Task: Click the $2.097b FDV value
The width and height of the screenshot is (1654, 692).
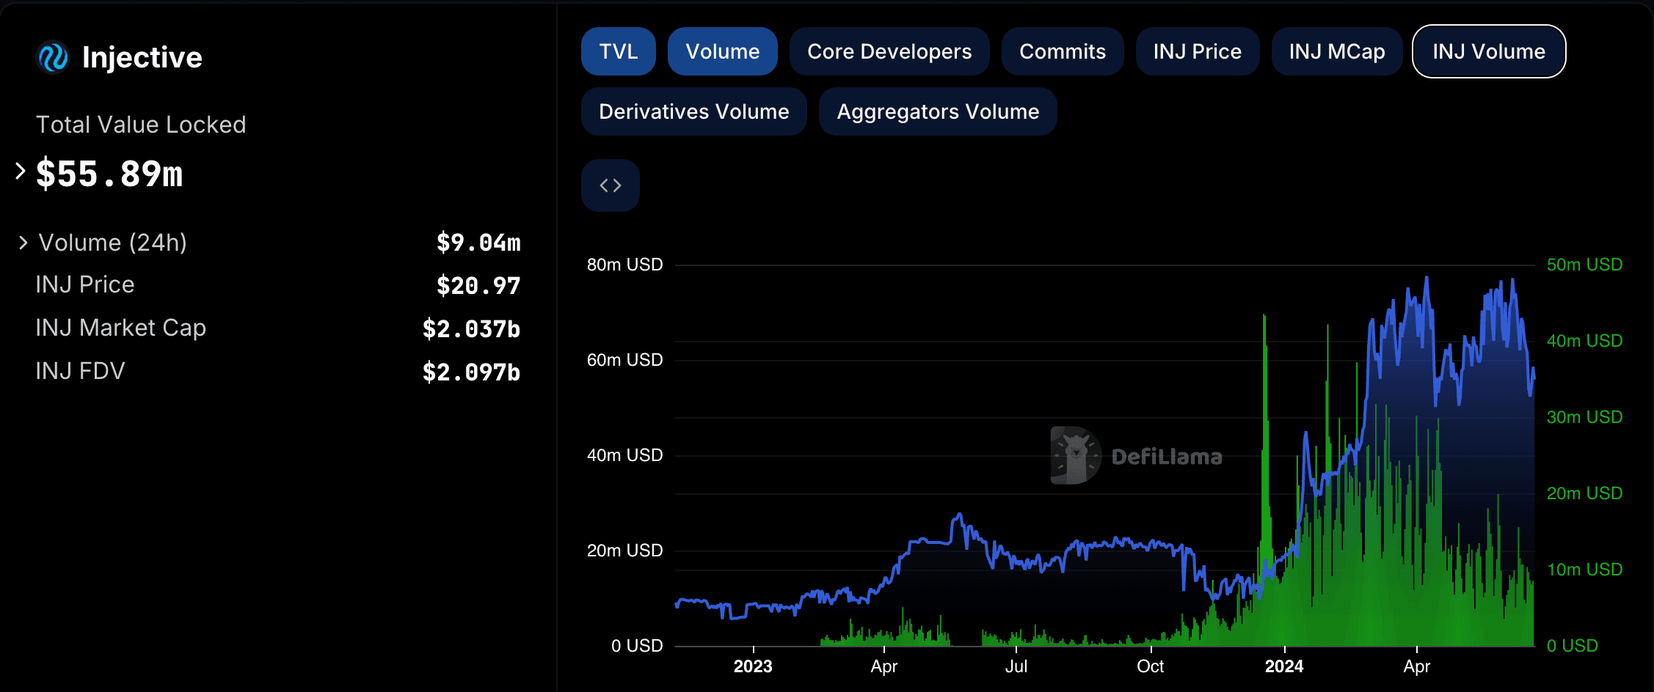Action: click(x=471, y=372)
